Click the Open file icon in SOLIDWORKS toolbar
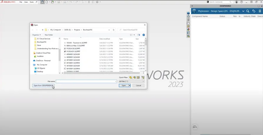 point(53,2)
